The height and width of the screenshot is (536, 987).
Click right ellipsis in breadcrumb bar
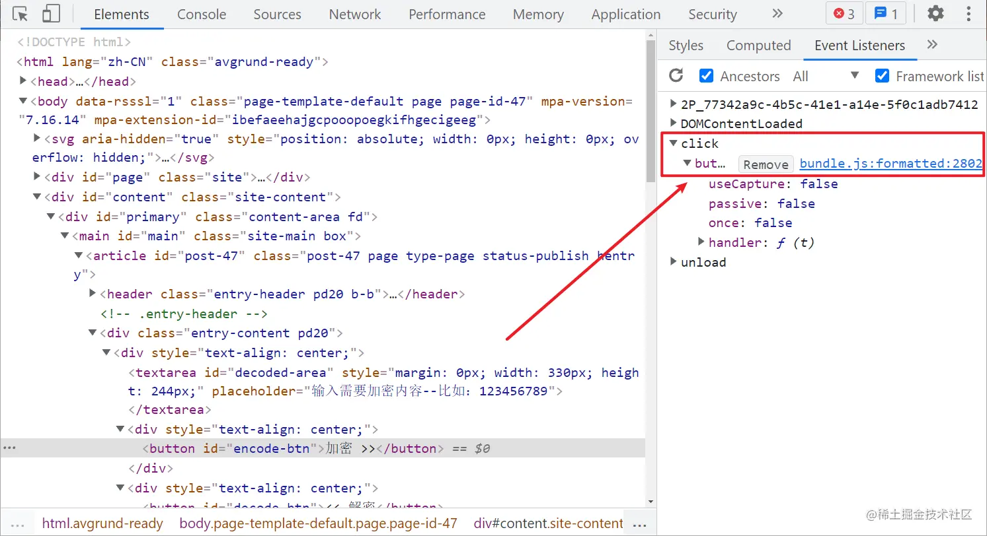tap(639, 525)
